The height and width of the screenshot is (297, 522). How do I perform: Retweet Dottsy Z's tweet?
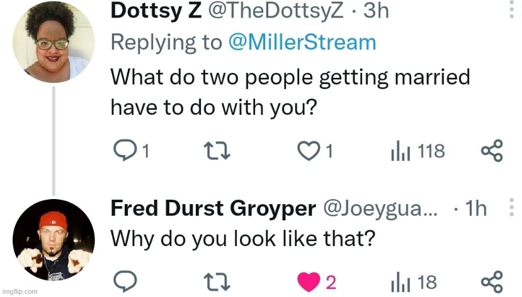(x=217, y=151)
